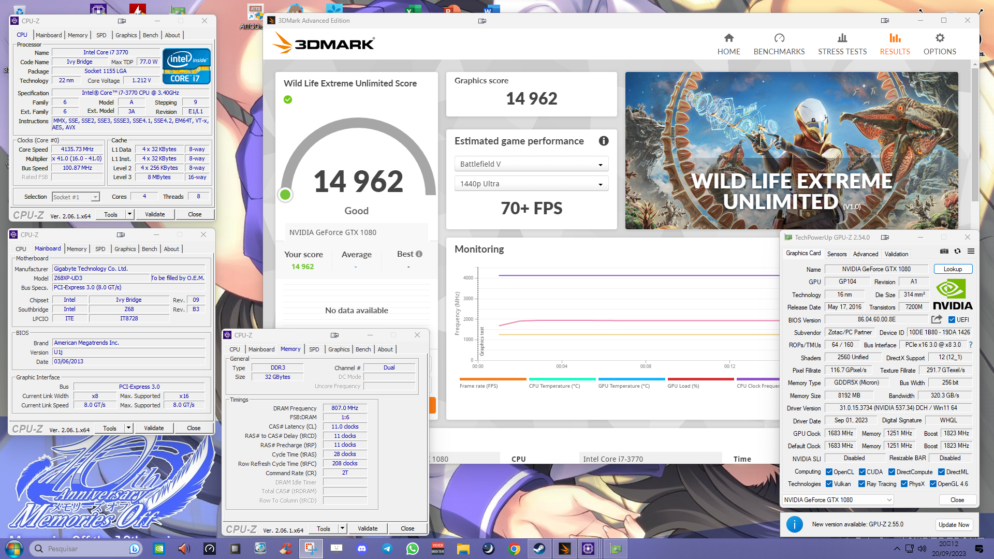
Task: Click the Close button in GPU-Z
Action: pyautogui.click(x=957, y=500)
